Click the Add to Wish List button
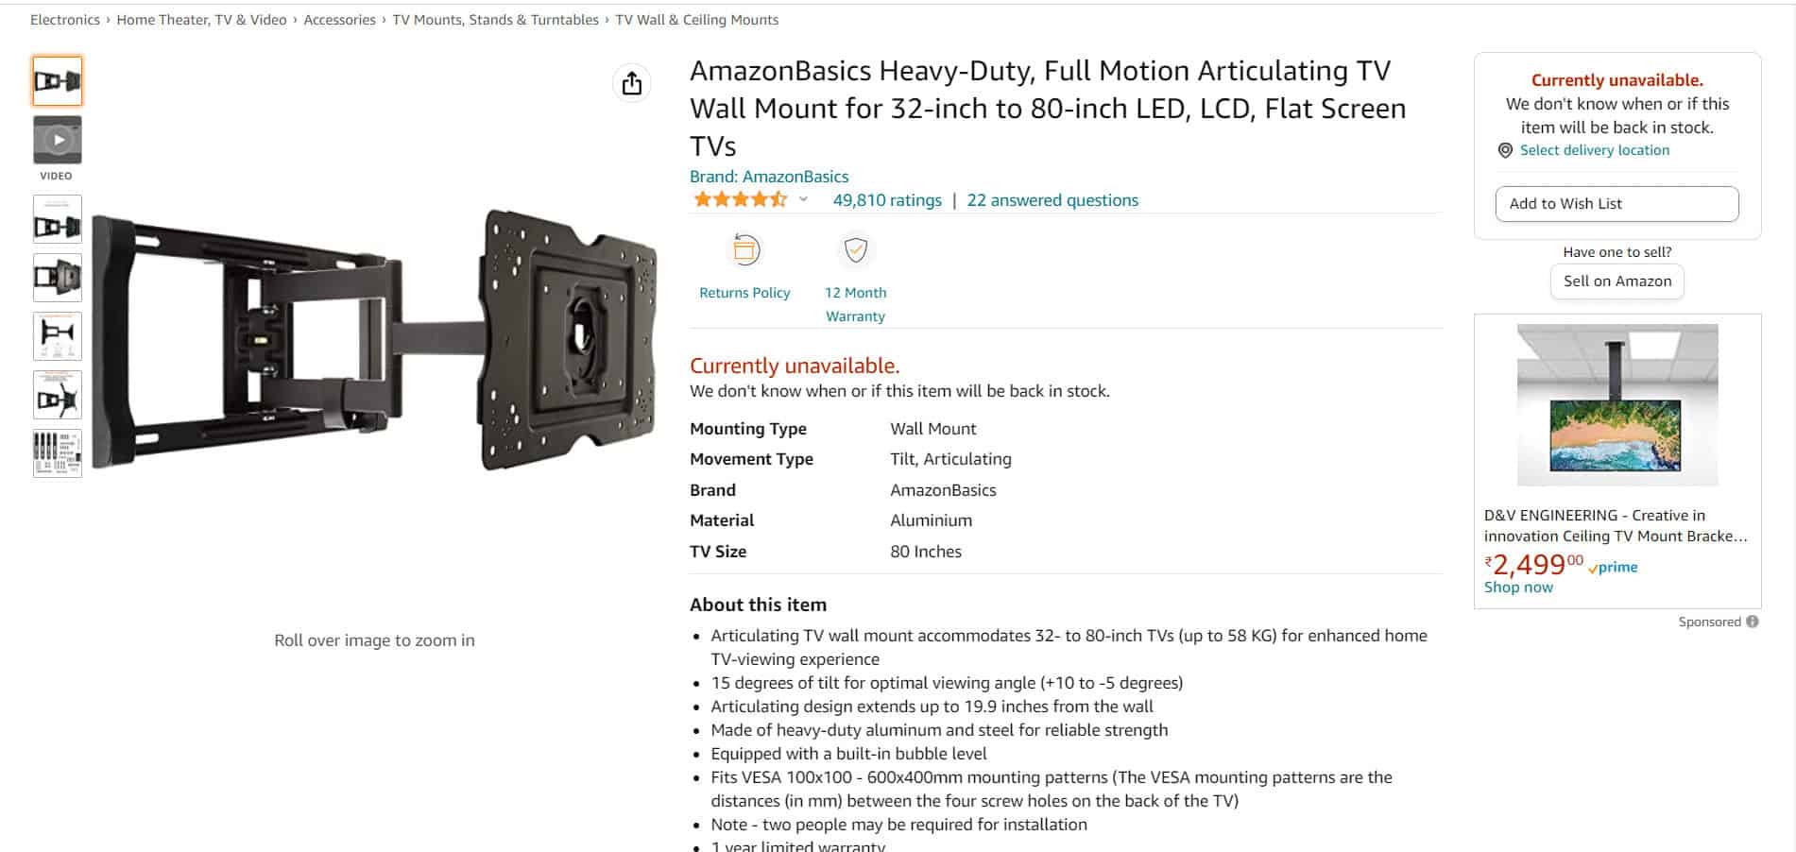Image resolution: width=1796 pixels, height=852 pixels. [x=1616, y=203]
